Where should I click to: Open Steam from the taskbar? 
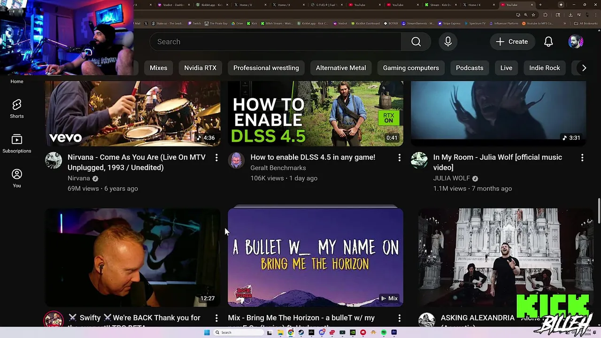301,332
